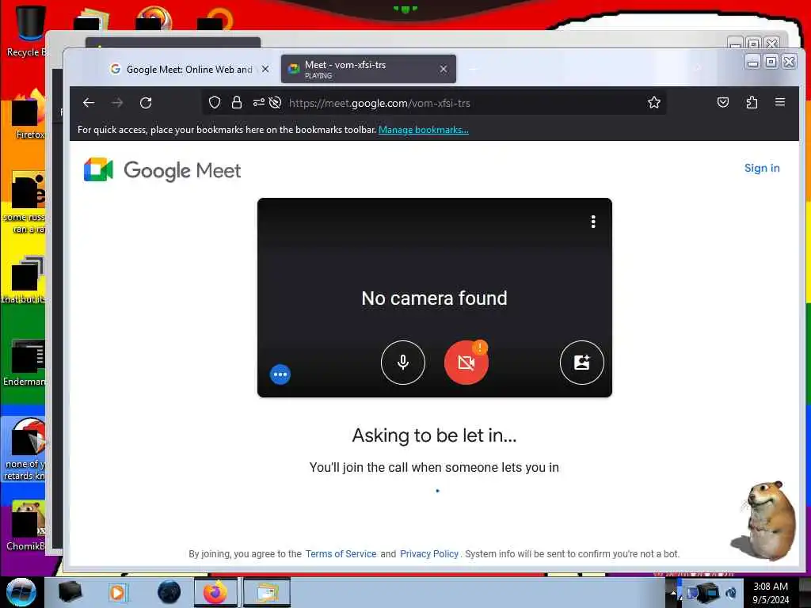This screenshot has width=811, height=608.
Task: Go back one page in Firefox
Action: tap(89, 102)
